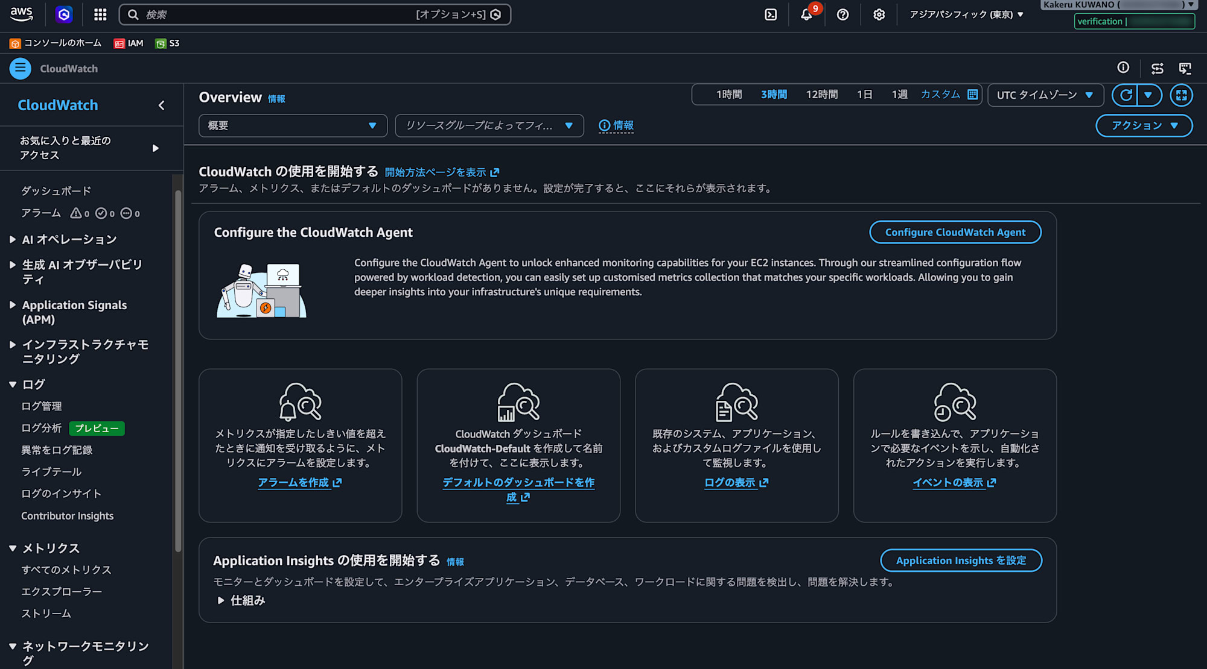Select the 1時間 time range
This screenshot has width=1207, height=669.
(729, 95)
